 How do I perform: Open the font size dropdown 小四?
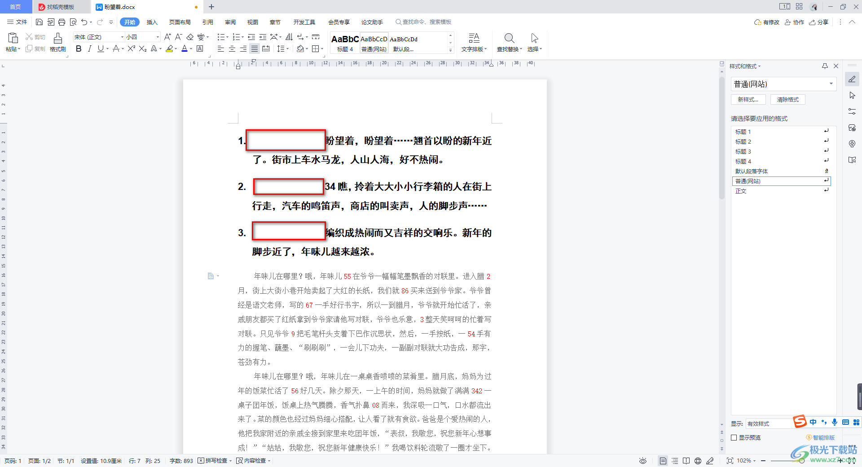[x=158, y=37]
